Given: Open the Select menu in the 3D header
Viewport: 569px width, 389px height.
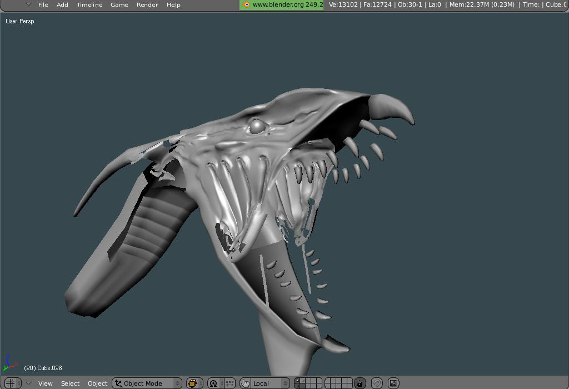Looking at the screenshot, I should pos(71,383).
